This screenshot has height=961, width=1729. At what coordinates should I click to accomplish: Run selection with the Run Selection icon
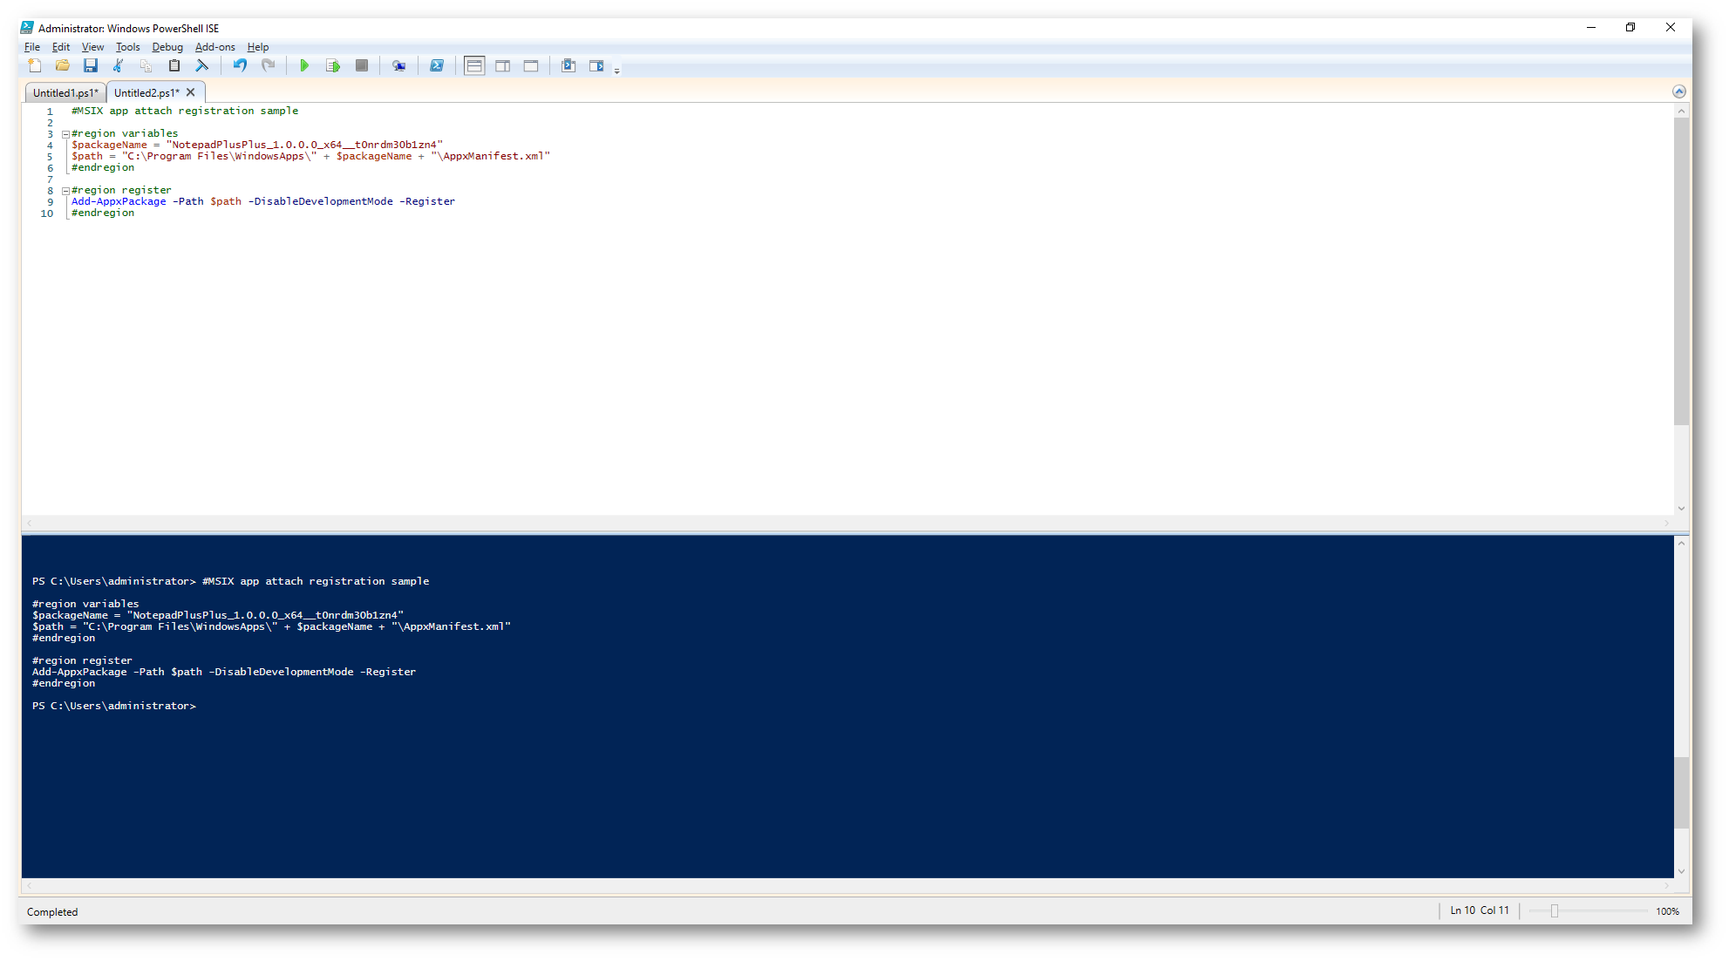coord(333,65)
